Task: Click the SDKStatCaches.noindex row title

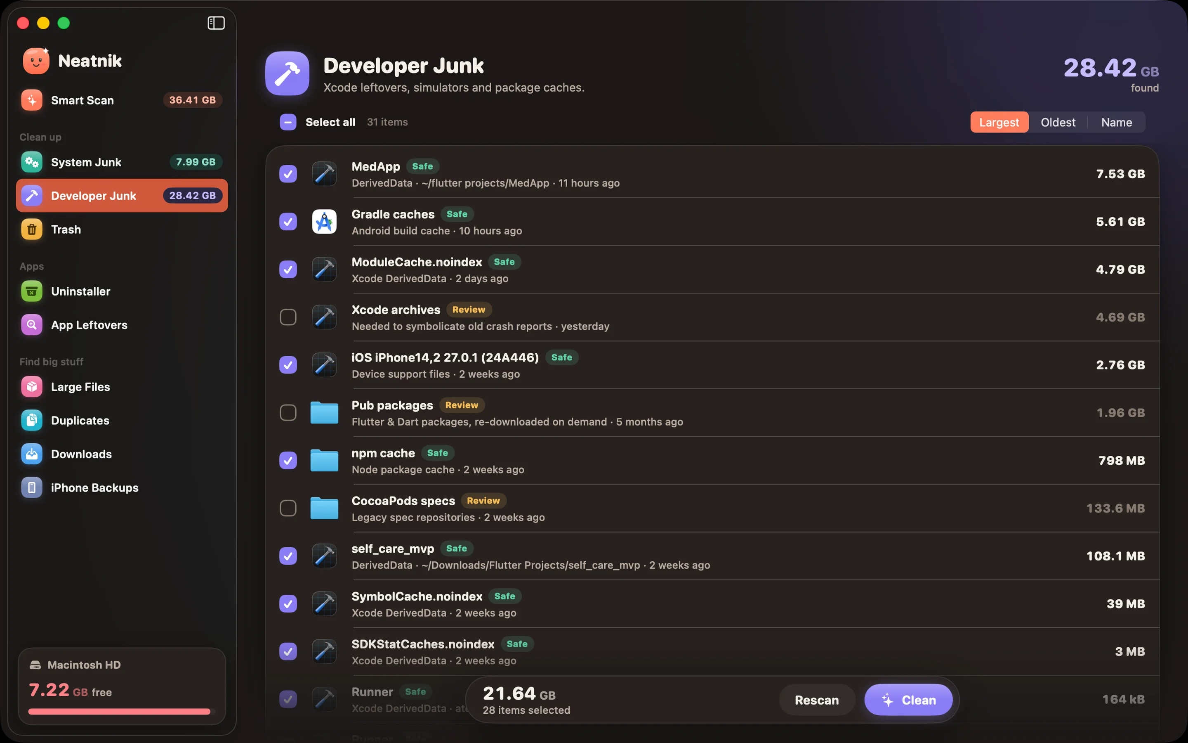Action: pos(423,644)
